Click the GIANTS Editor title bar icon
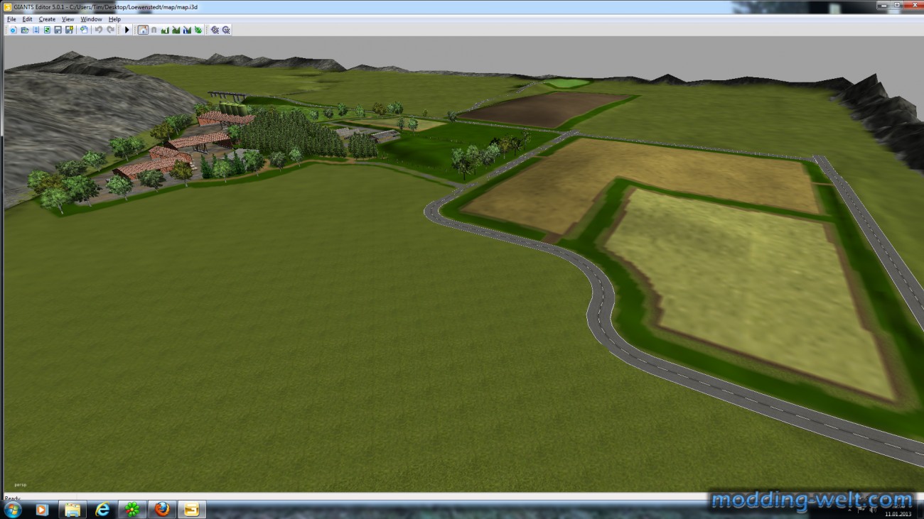924x519 pixels. tap(8, 7)
